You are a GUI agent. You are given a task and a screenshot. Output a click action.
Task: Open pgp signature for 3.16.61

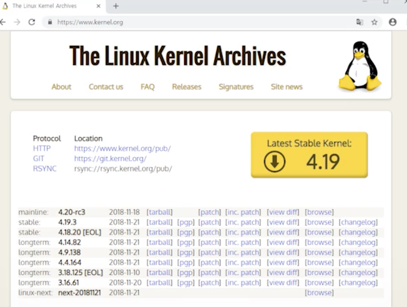[x=186, y=283]
